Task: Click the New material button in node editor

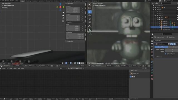Action: click(76, 68)
